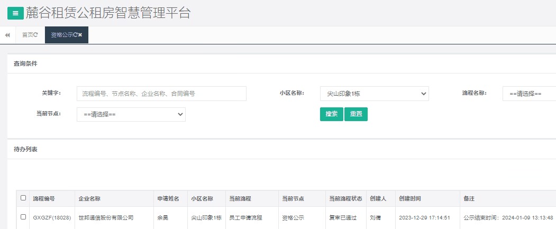Screen dimensions: 556x229
Task: Open the 流程名称 dropdown
Action: pos(529,94)
